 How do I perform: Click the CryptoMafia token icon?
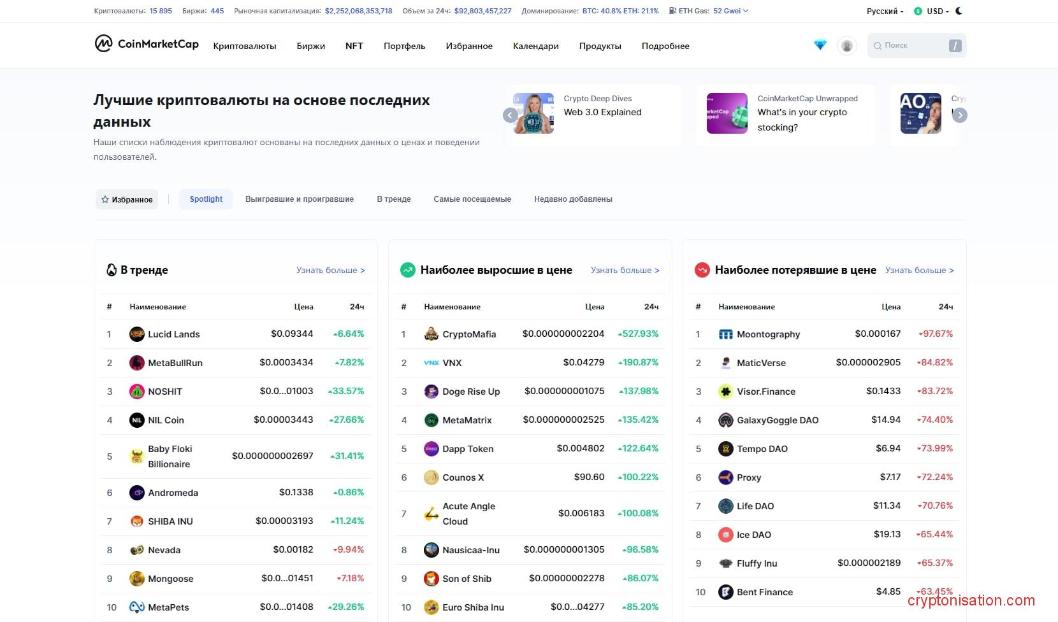(x=431, y=334)
